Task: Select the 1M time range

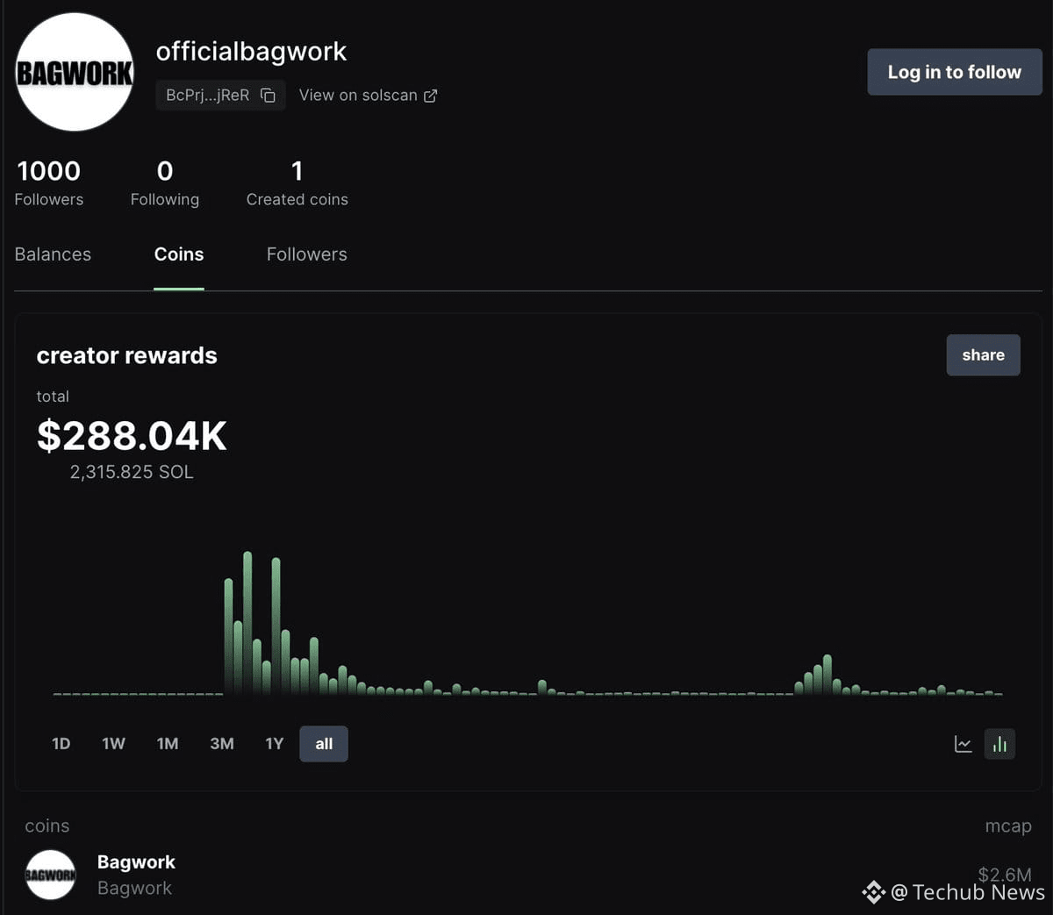Action: coord(168,744)
